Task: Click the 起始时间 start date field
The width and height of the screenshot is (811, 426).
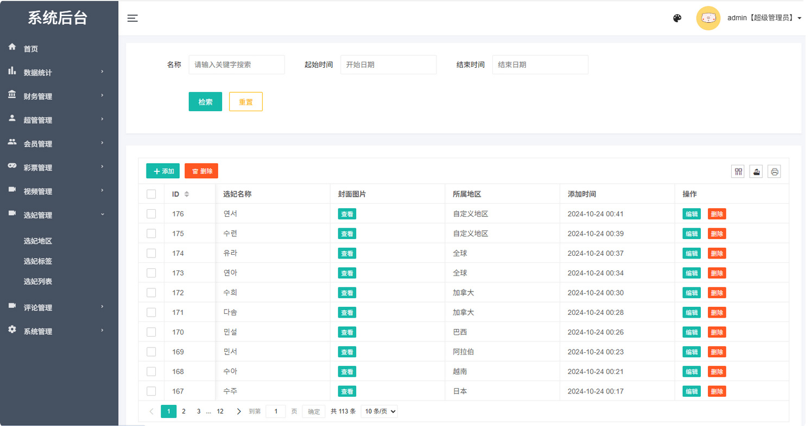Action: [388, 64]
